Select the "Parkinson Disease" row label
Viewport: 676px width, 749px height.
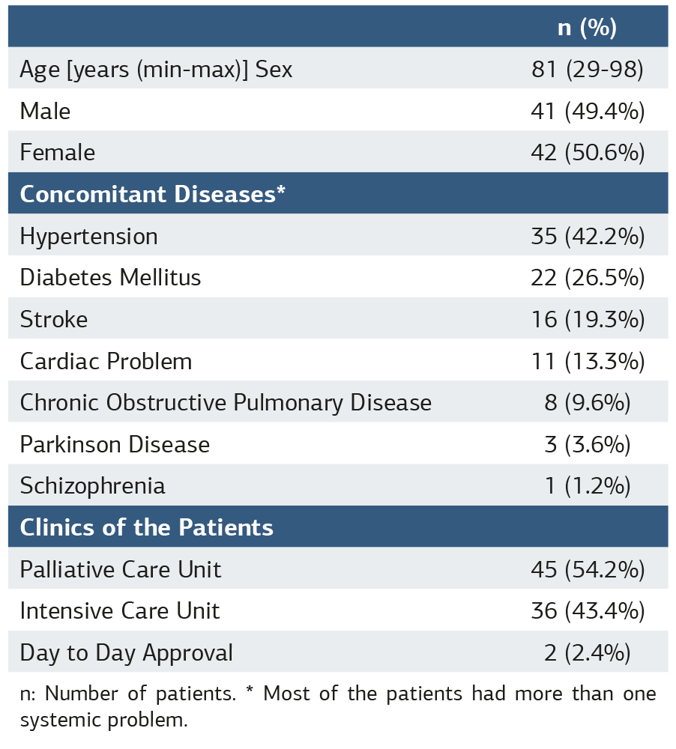(115, 445)
